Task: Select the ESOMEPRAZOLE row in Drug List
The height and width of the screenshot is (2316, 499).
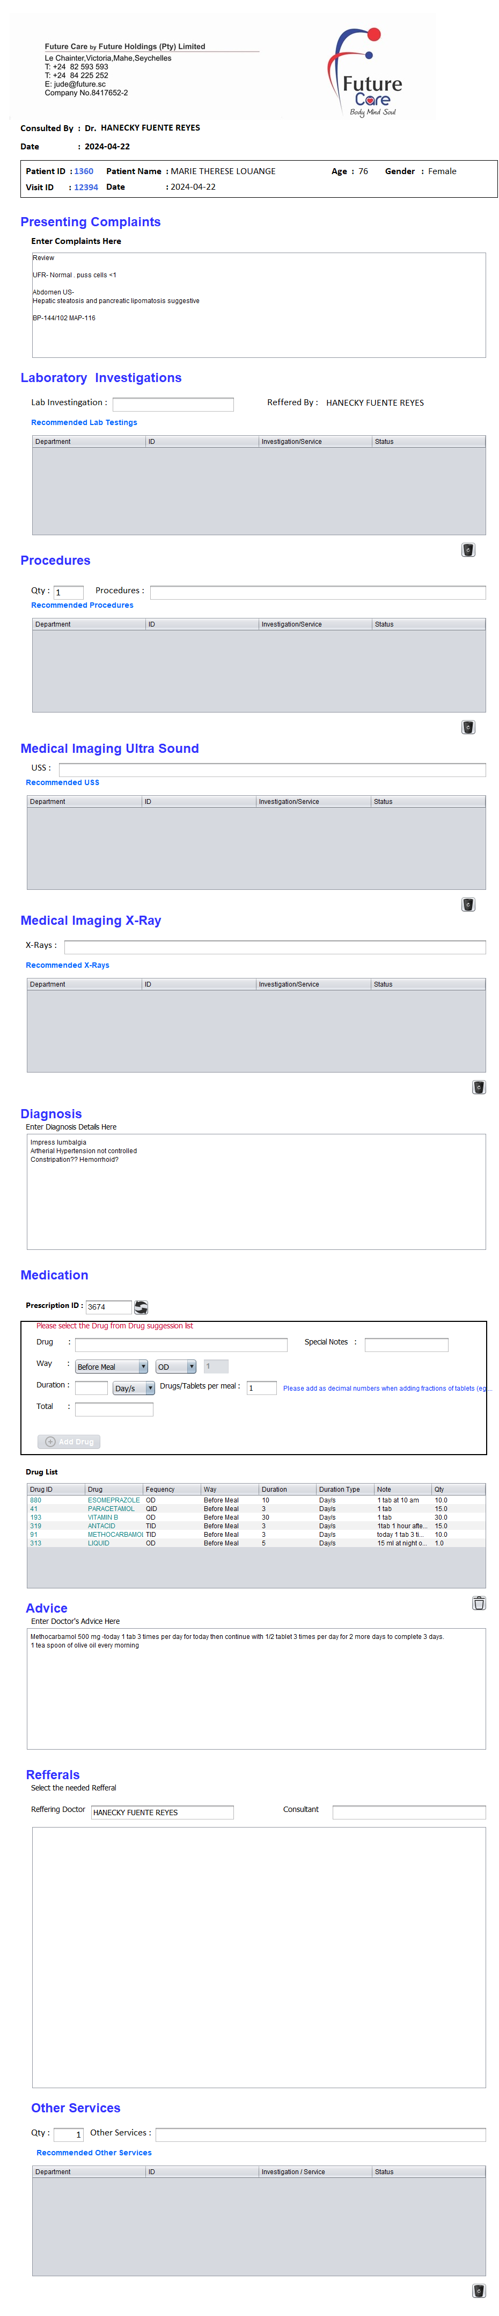Action: 114,1500
